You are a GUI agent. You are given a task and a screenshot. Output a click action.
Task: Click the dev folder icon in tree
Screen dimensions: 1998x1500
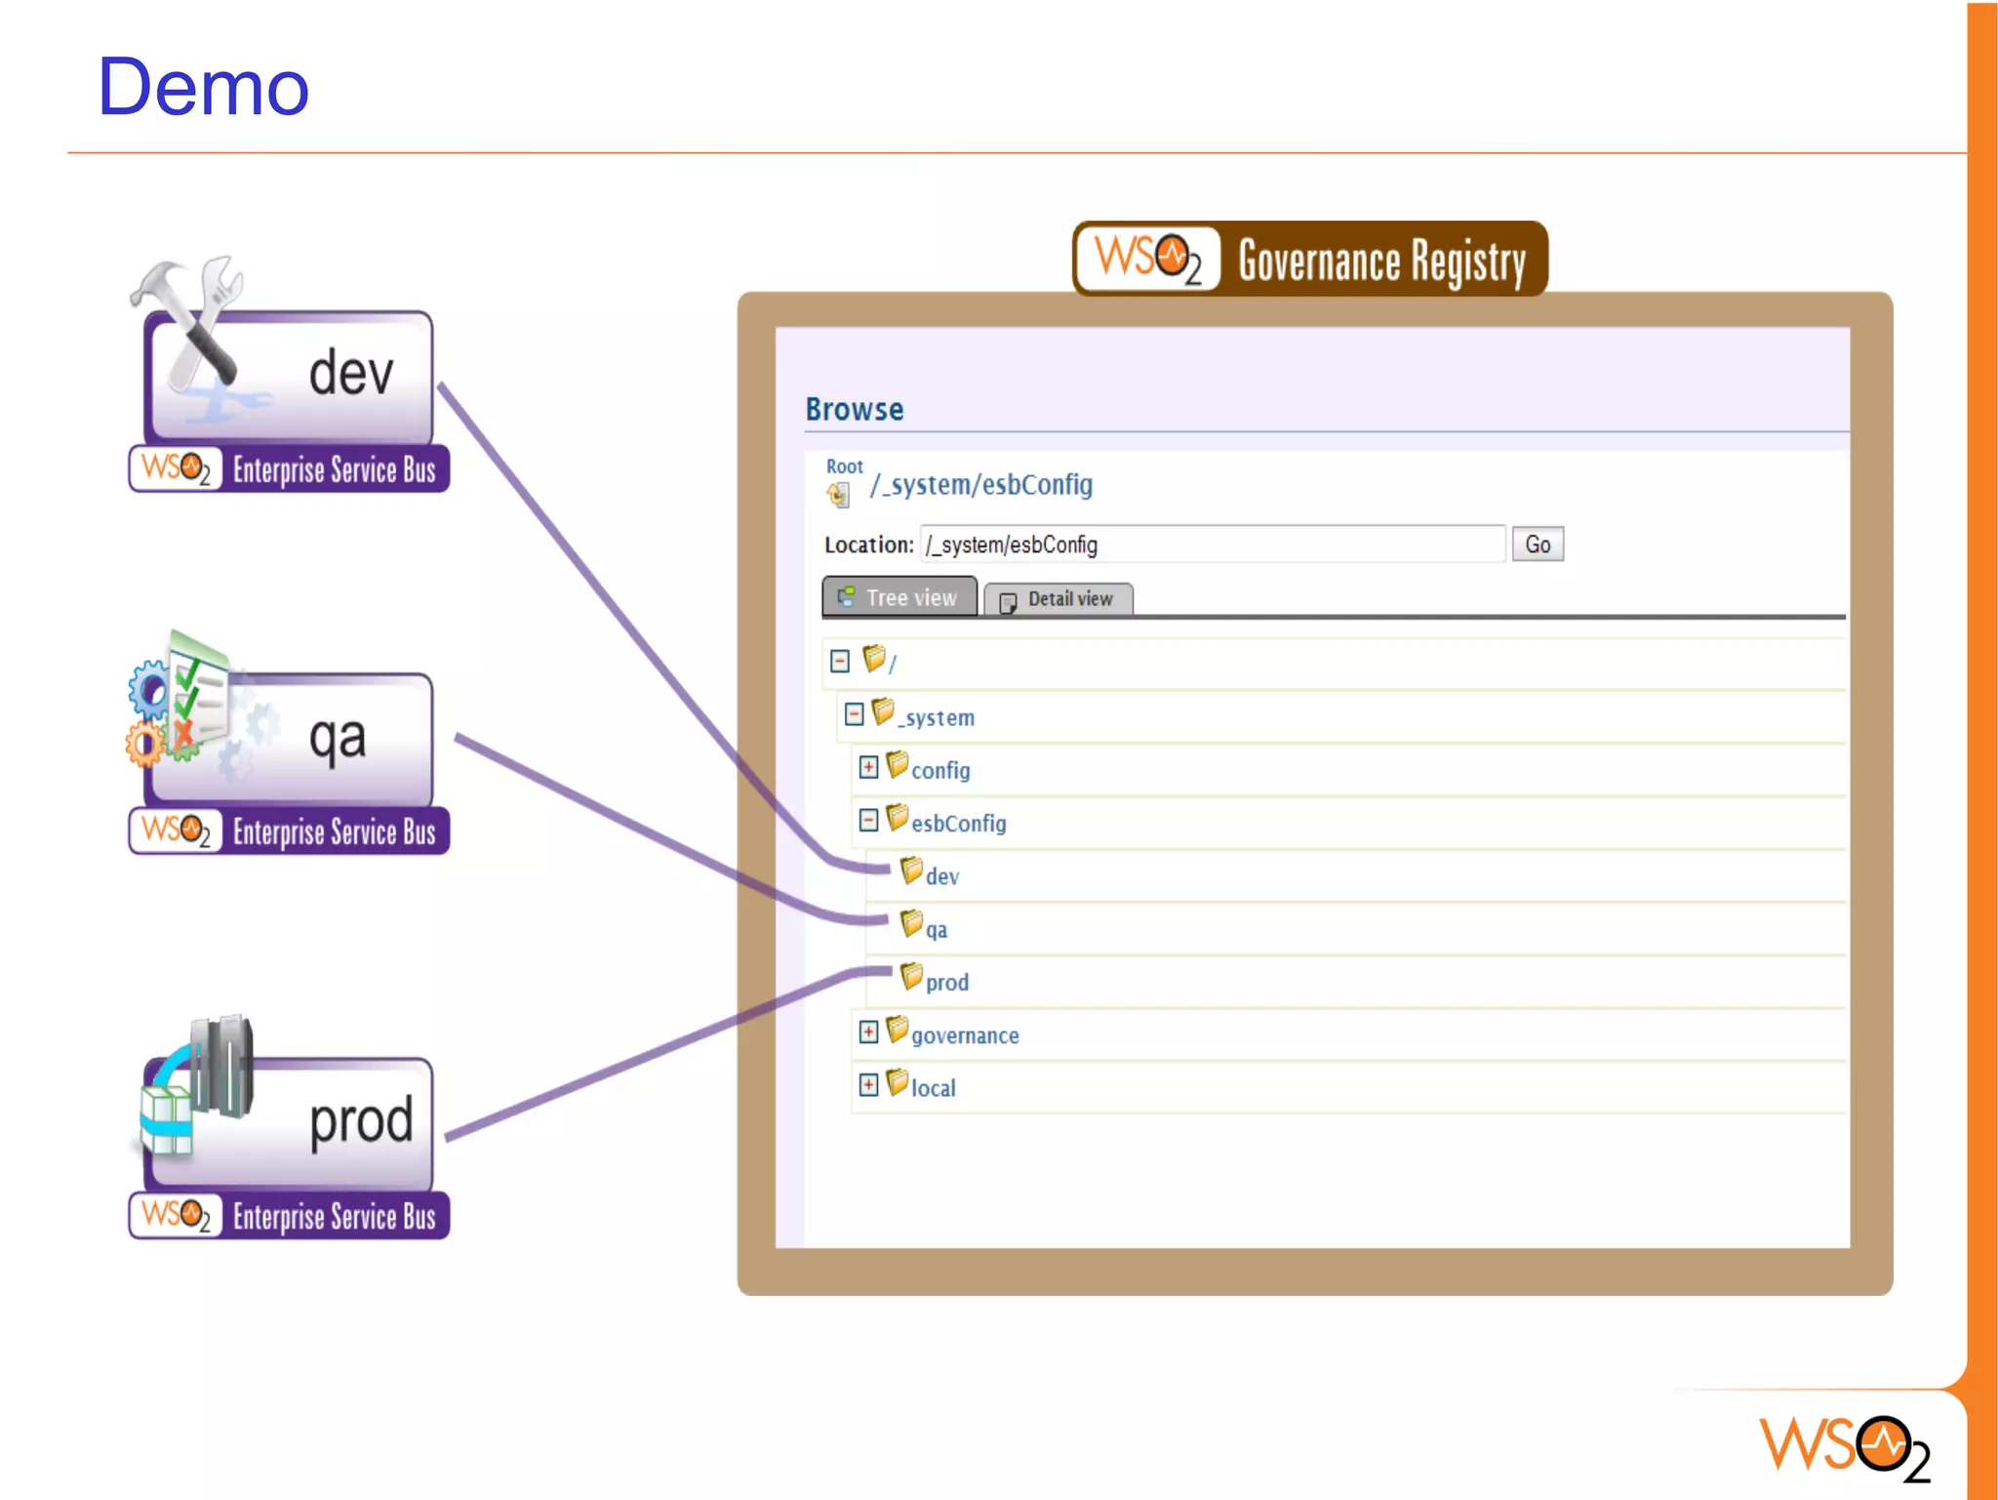click(911, 871)
